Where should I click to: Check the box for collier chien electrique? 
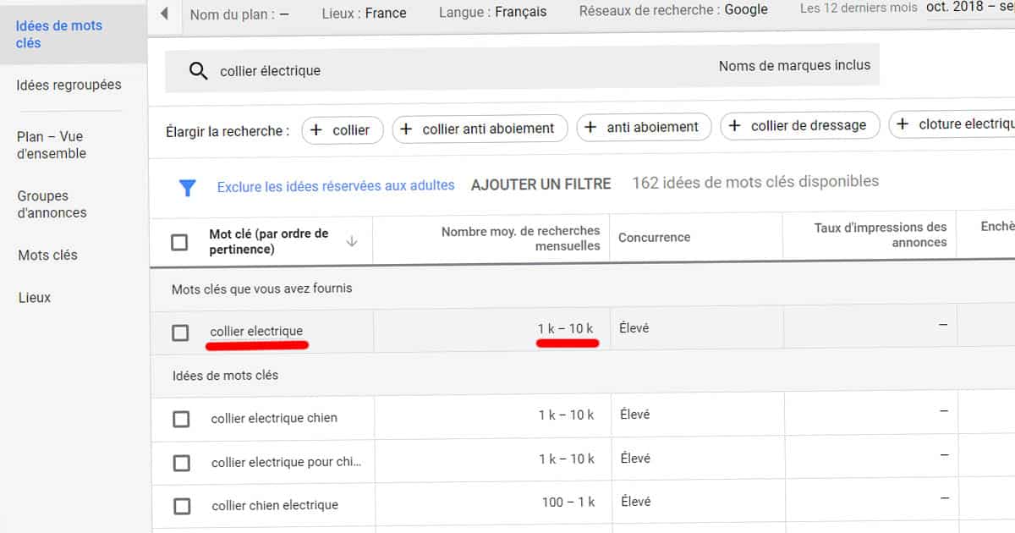(182, 506)
